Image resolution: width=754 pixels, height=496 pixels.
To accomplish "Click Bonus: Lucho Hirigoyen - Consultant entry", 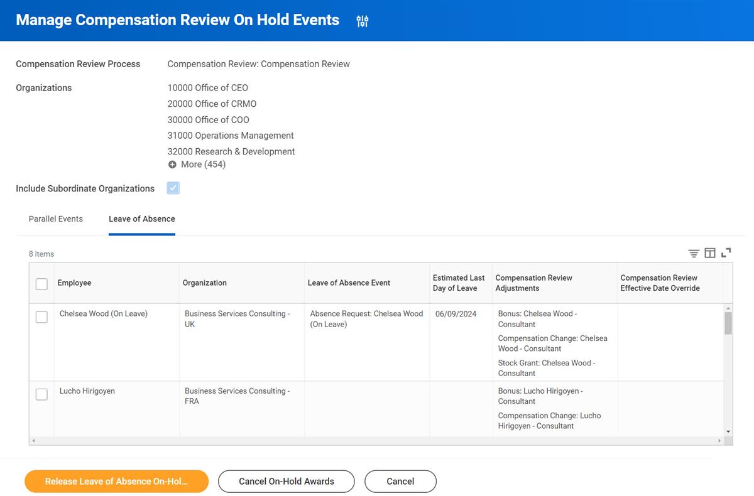I will pyautogui.click(x=540, y=396).
